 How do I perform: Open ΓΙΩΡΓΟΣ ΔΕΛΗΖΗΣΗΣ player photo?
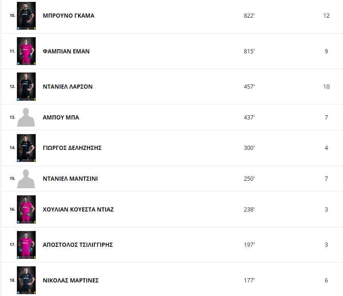pyautogui.click(x=26, y=148)
